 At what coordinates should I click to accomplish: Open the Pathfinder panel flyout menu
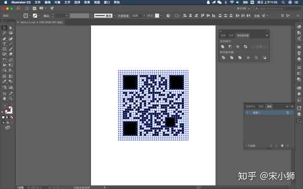click(x=267, y=35)
